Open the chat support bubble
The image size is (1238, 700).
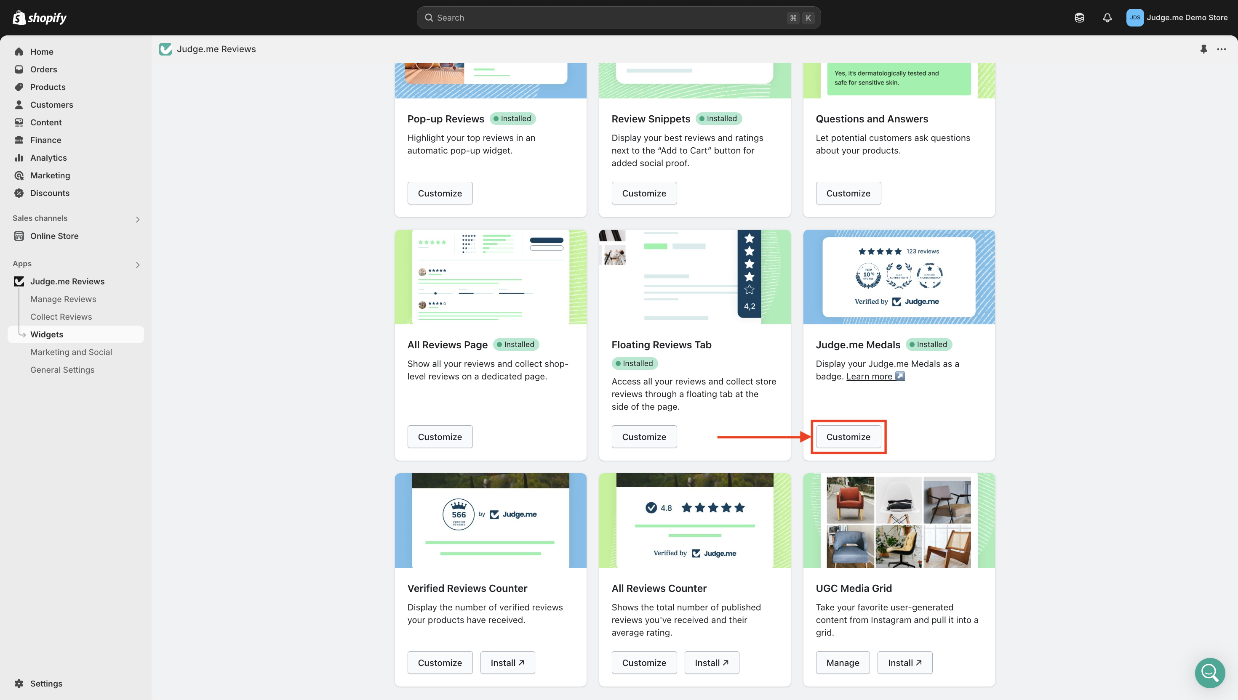[x=1210, y=673]
